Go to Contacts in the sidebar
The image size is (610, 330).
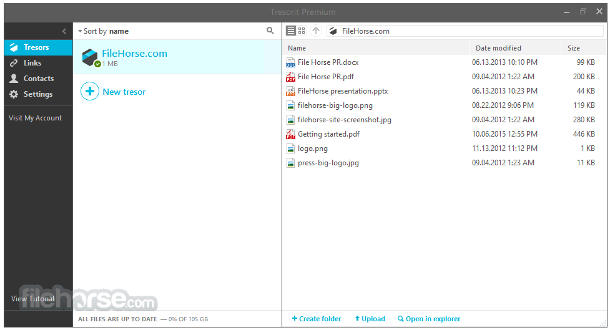(38, 79)
